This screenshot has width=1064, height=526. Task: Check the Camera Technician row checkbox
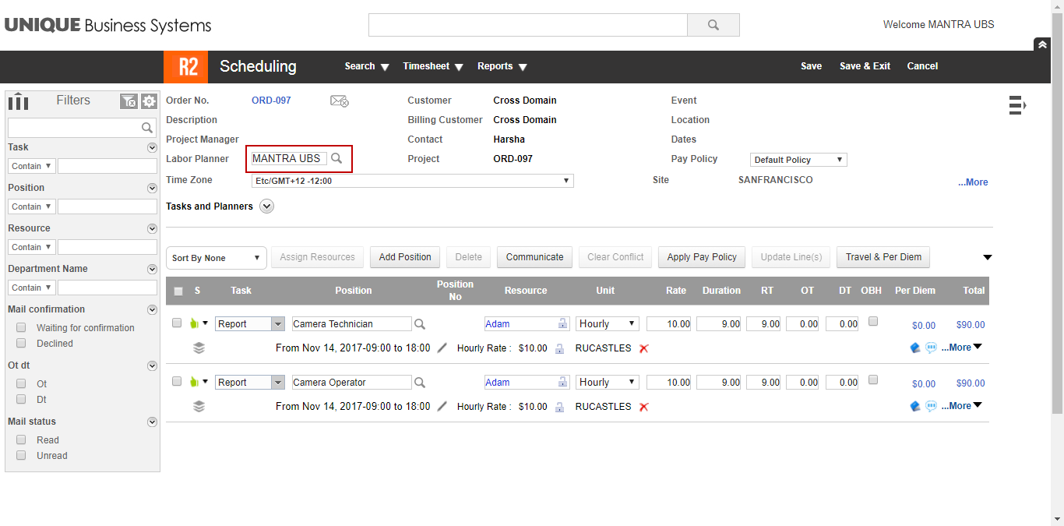pos(177,323)
